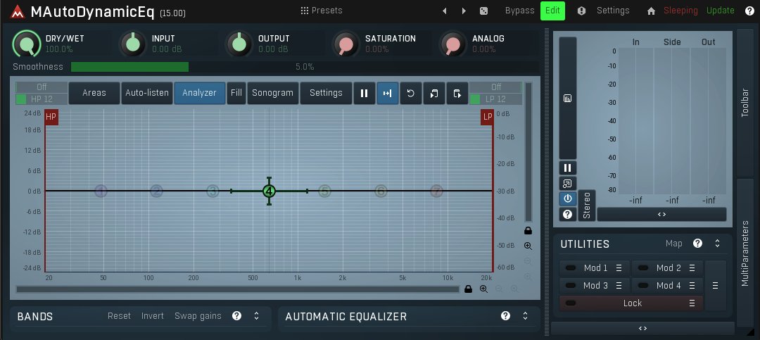Toggle analyzer Fill option
The image size is (760, 340).
pyautogui.click(x=236, y=93)
